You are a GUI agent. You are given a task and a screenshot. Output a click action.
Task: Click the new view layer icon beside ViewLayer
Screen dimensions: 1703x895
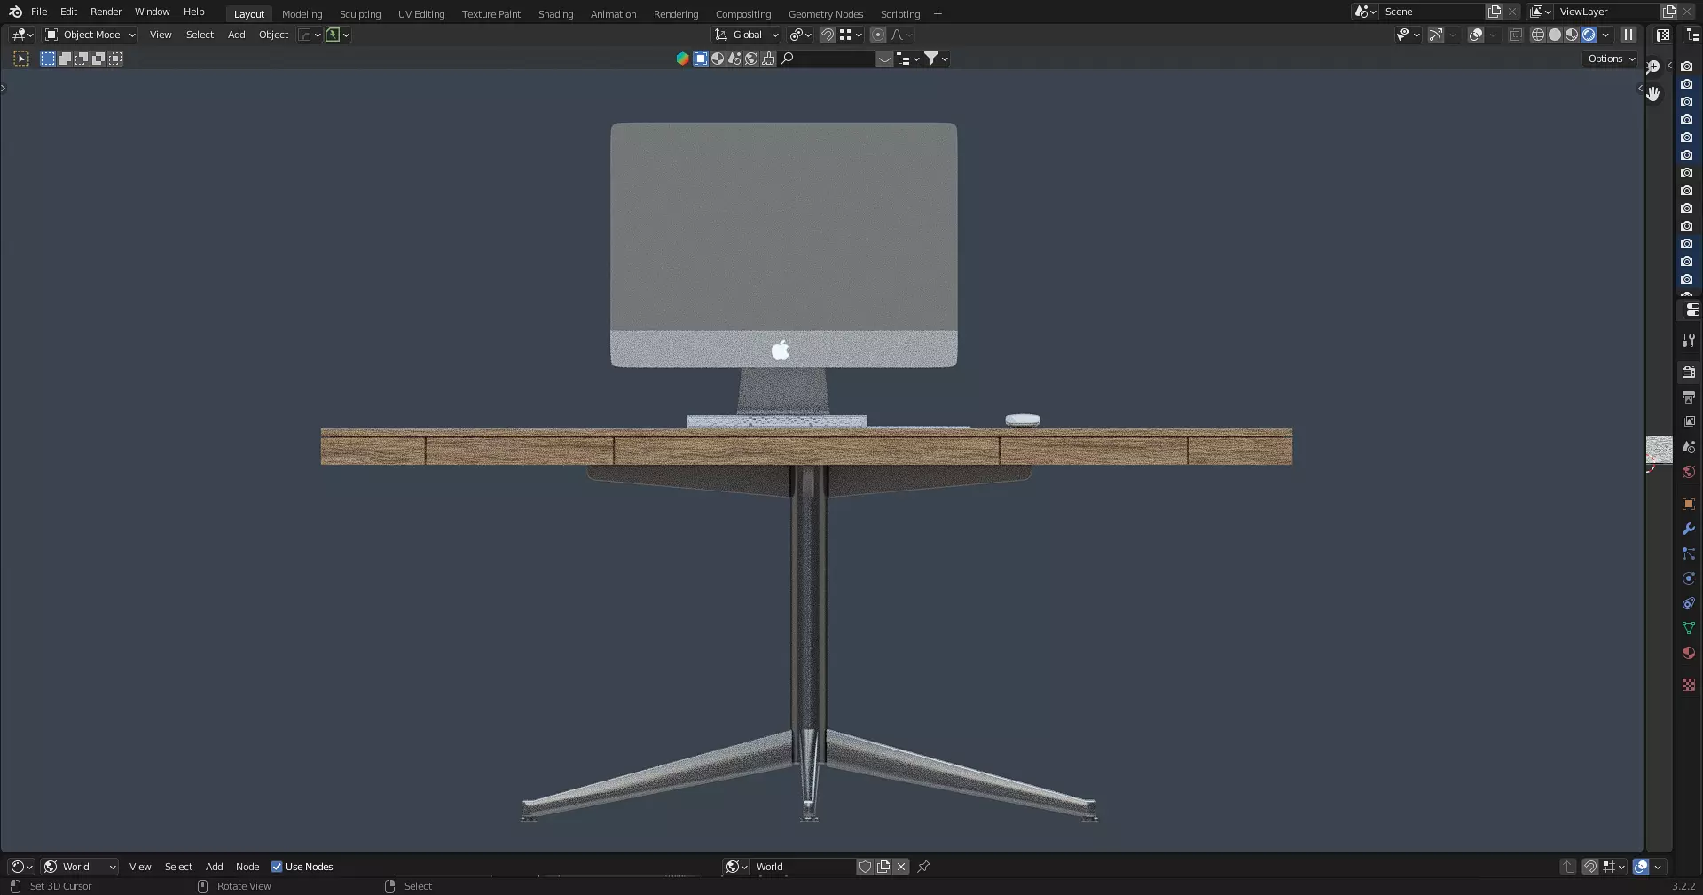pyautogui.click(x=1669, y=12)
